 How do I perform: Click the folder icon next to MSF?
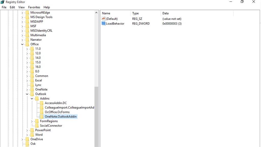point(27,26)
